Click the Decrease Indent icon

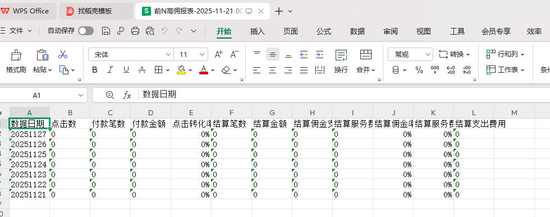tap(304, 54)
